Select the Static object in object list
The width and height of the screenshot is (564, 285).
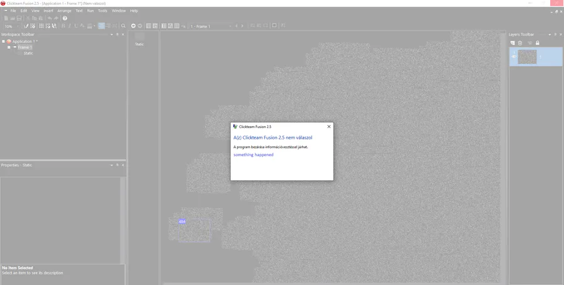click(140, 39)
